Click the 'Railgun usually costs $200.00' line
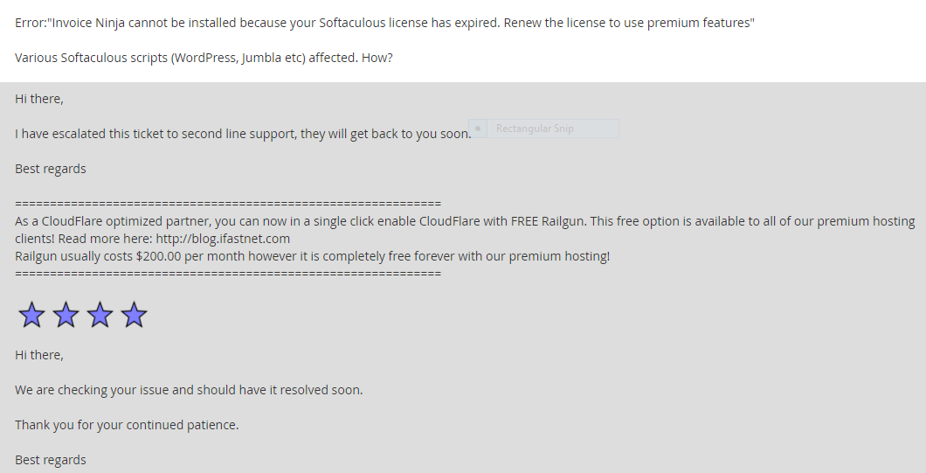This screenshot has height=473, width=926. [313, 256]
